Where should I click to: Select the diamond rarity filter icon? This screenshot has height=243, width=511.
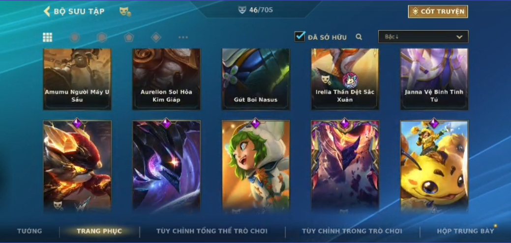156,37
